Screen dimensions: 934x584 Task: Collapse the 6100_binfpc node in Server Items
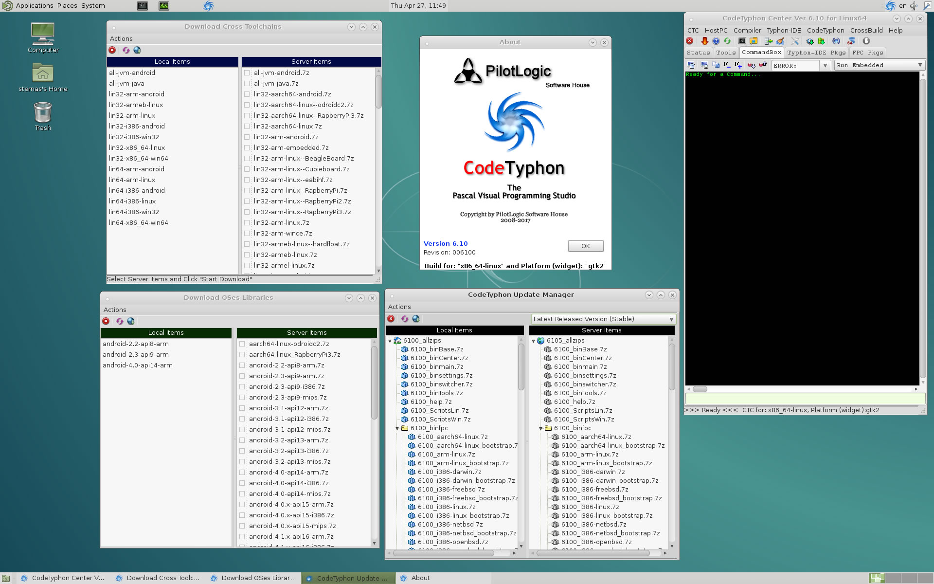(x=541, y=428)
